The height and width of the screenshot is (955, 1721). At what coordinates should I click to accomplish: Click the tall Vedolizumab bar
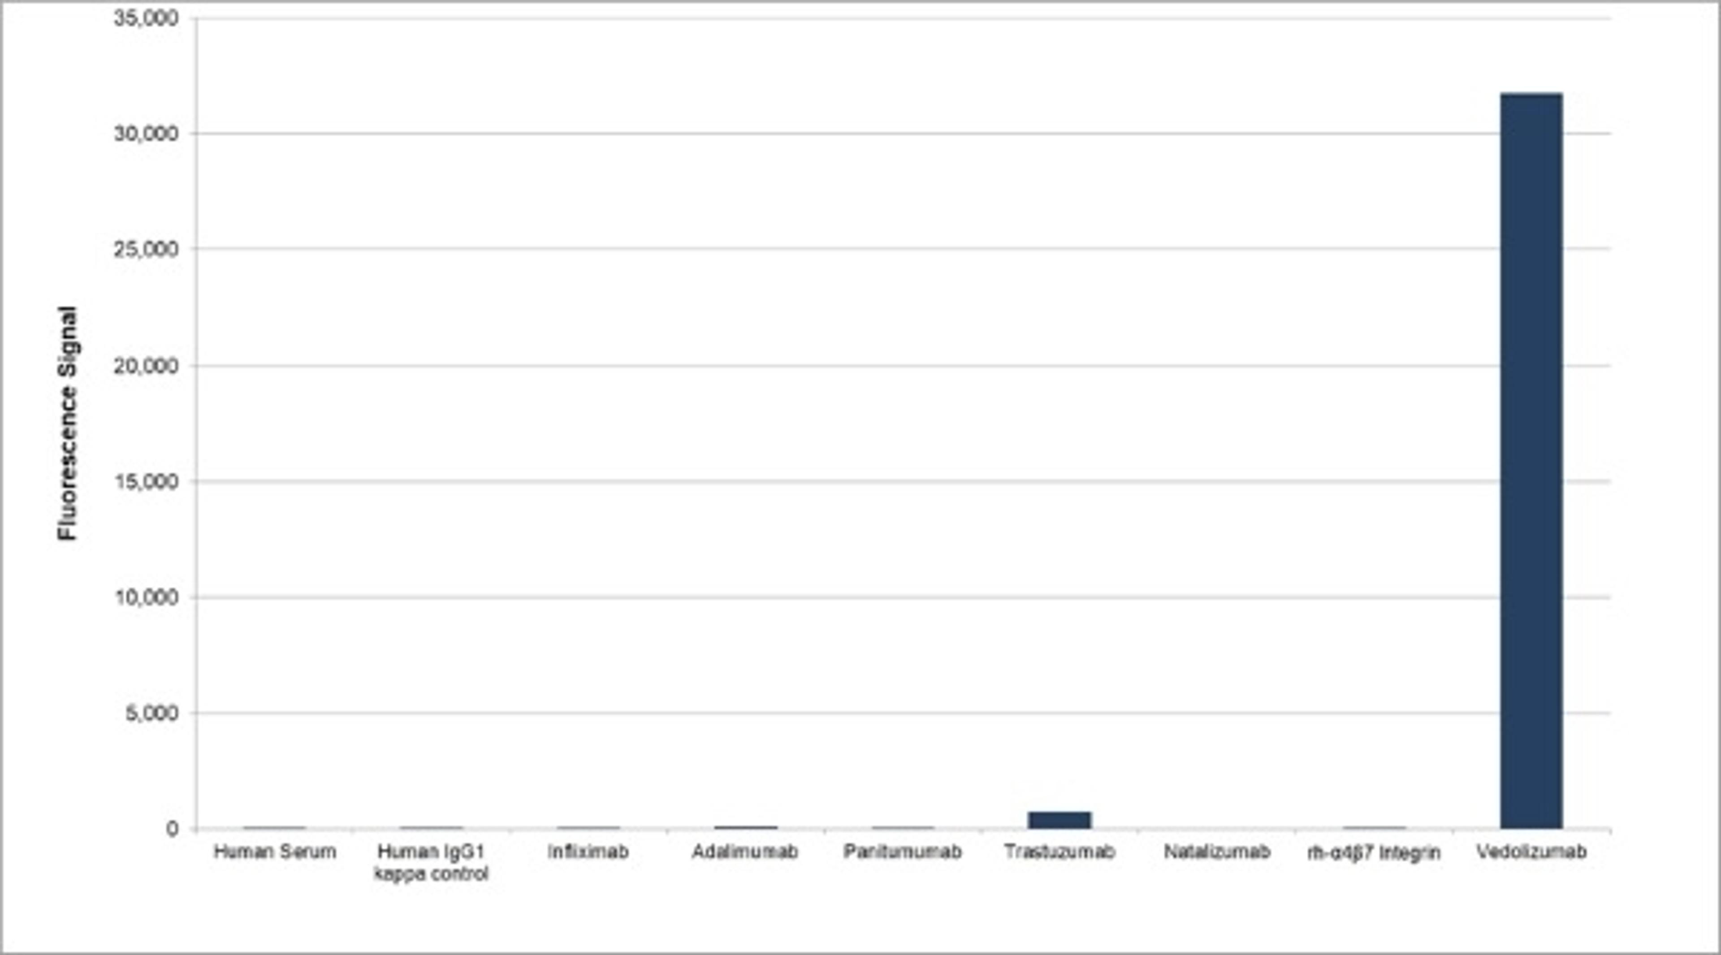tap(1531, 461)
